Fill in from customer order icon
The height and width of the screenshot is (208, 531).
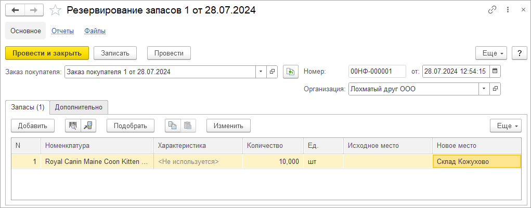coord(291,72)
